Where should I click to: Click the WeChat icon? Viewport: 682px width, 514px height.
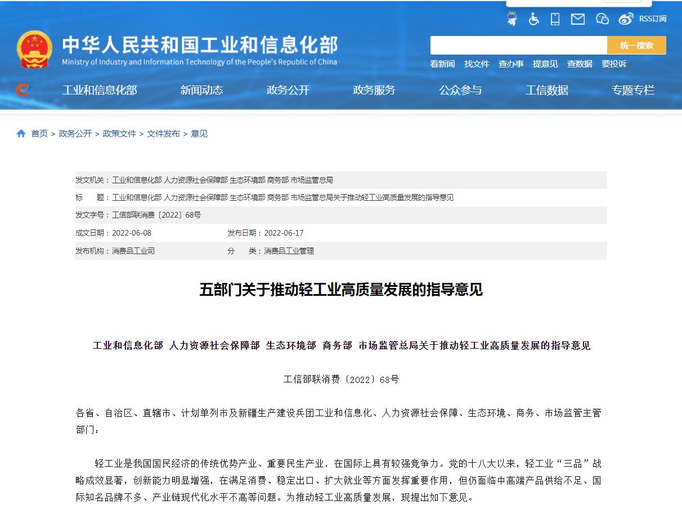(602, 19)
